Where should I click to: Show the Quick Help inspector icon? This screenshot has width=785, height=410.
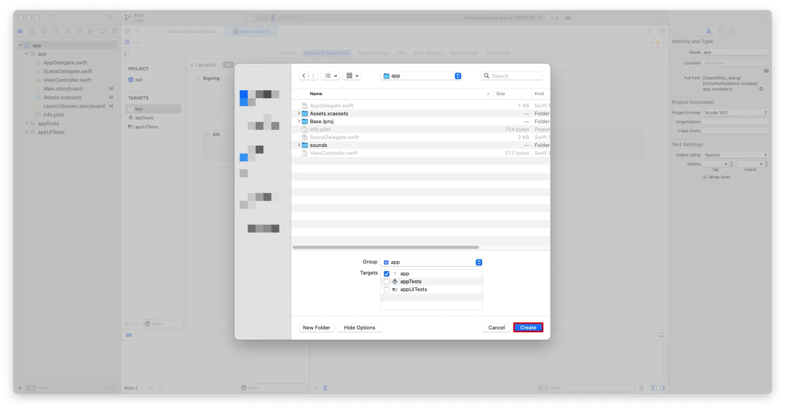point(732,31)
